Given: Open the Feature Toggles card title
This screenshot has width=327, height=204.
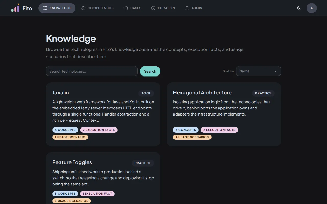Looking at the screenshot, I should pos(72,162).
